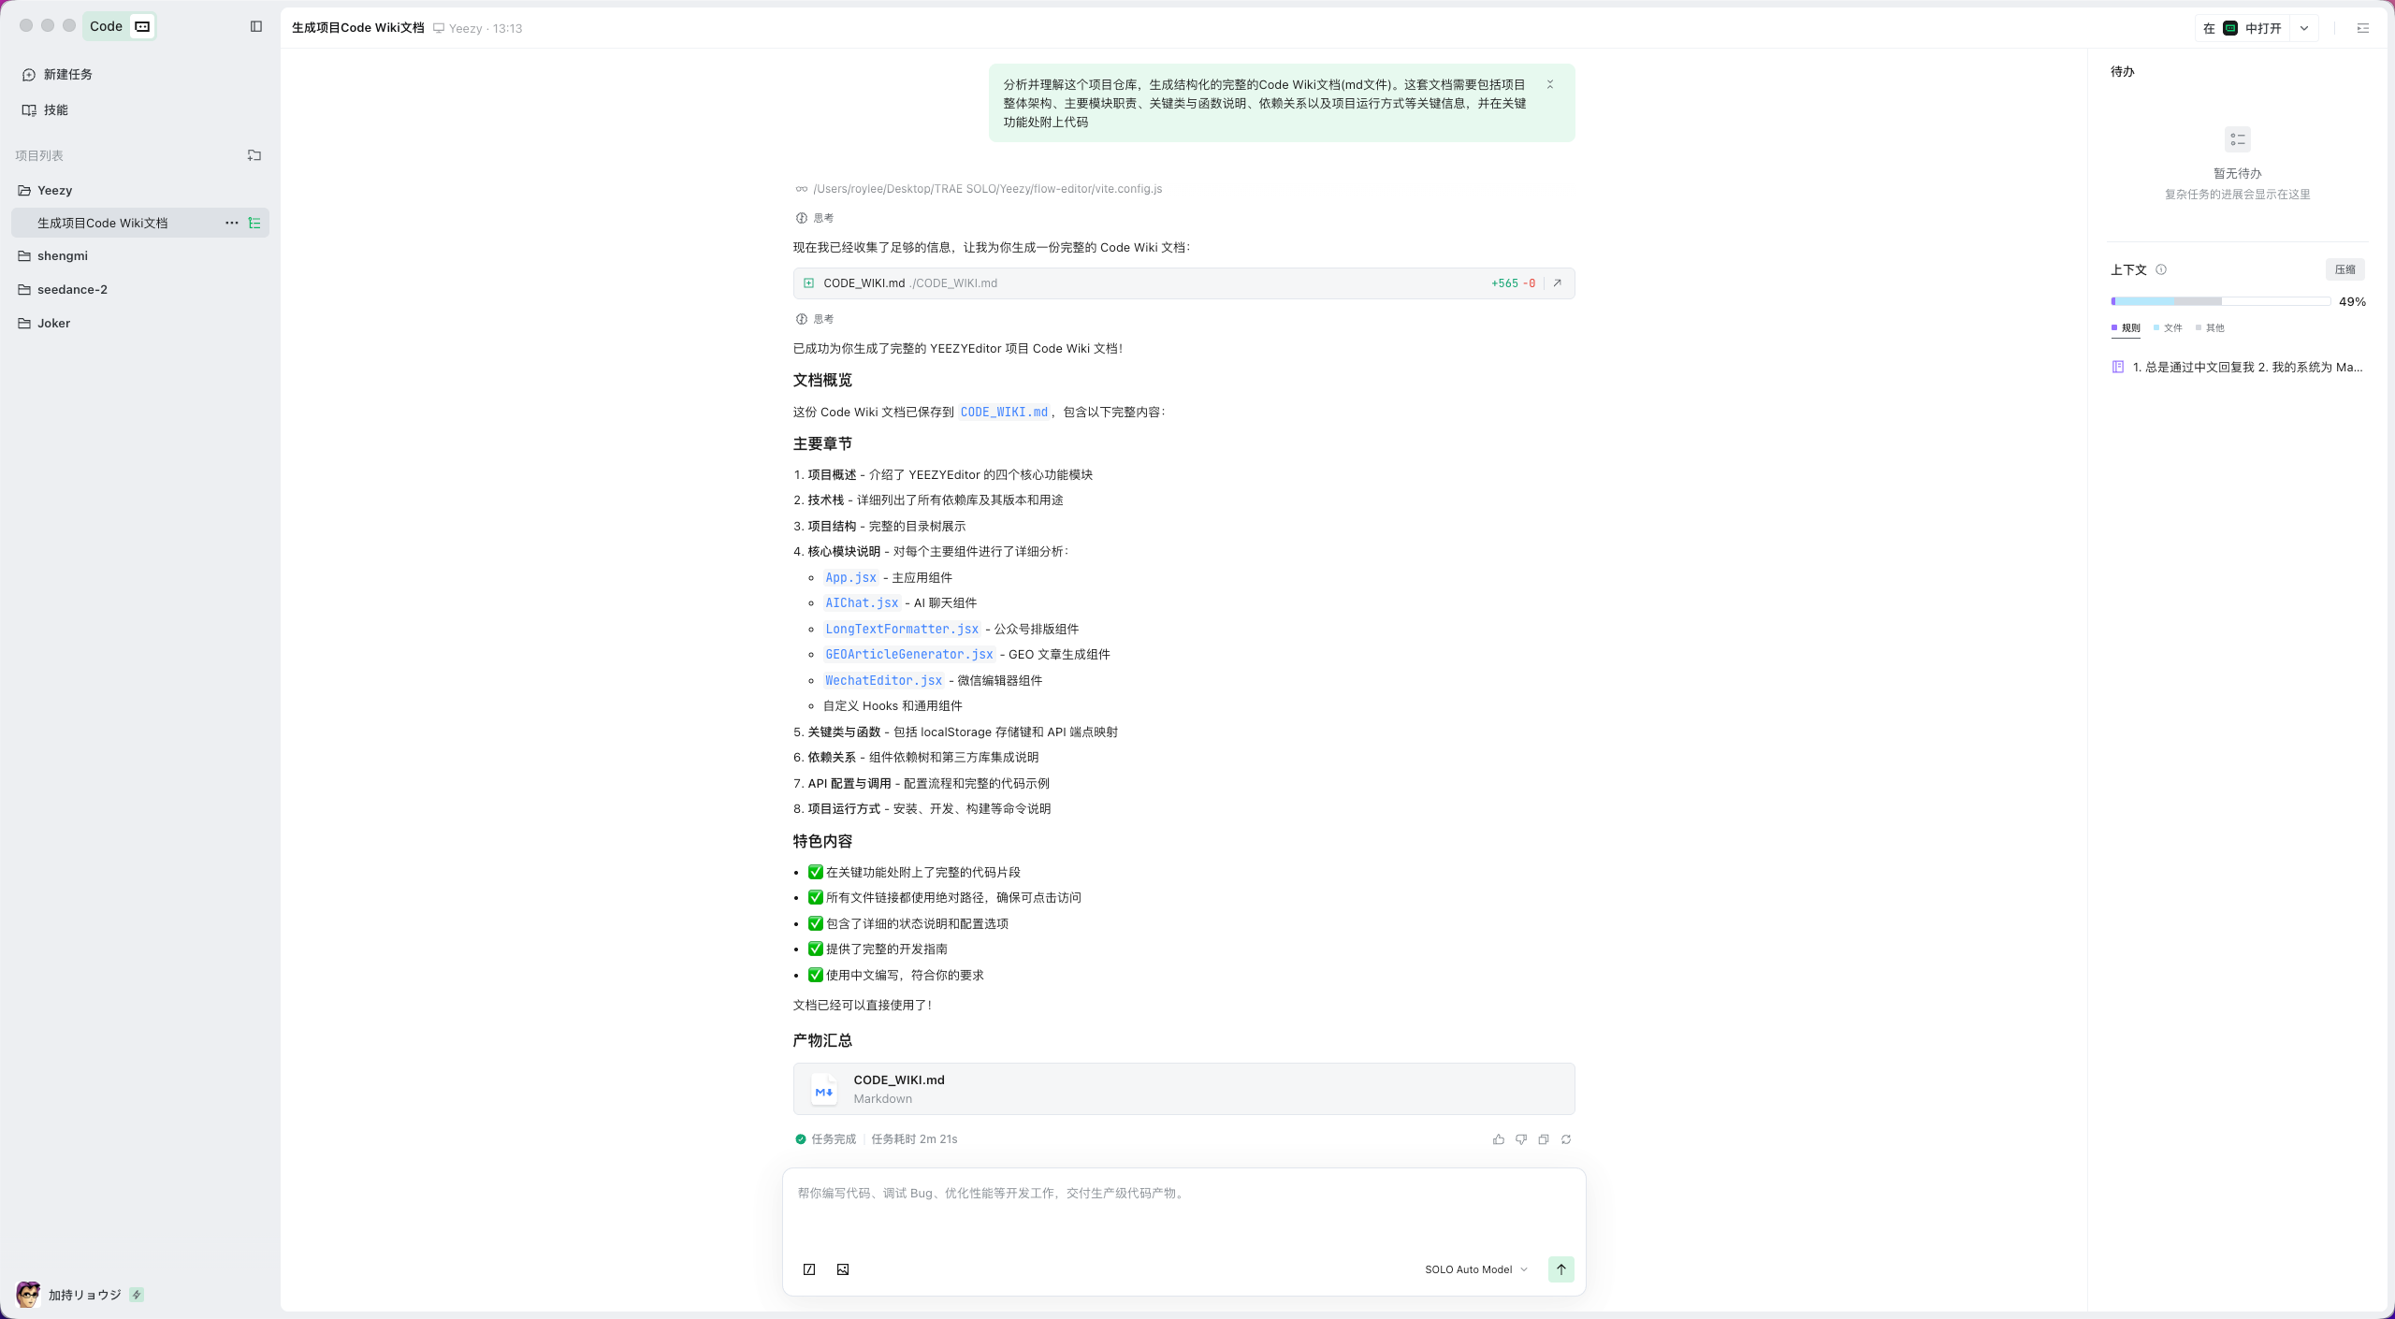Click the context usage progress bar
The image size is (2395, 1319).
[x=2221, y=301]
